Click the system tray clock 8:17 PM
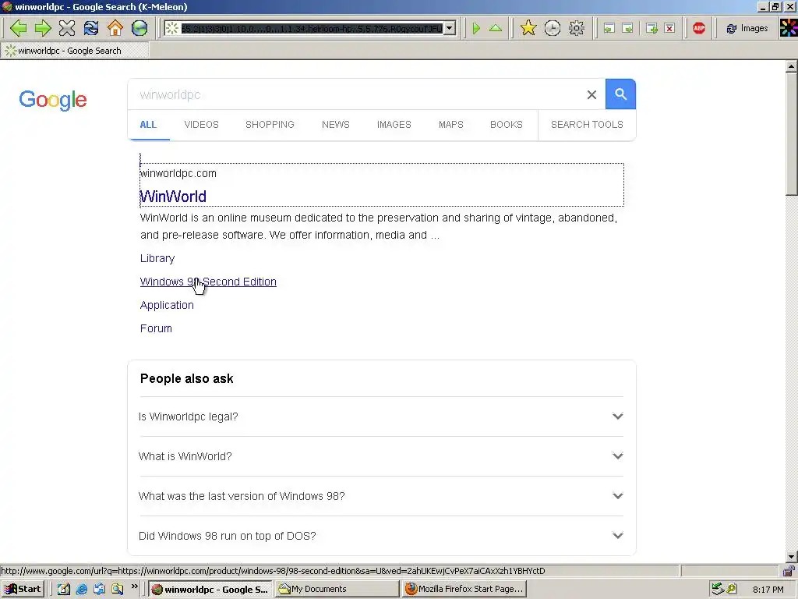The width and height of the screenshot is (798, 599). click(x=768, y=590)
